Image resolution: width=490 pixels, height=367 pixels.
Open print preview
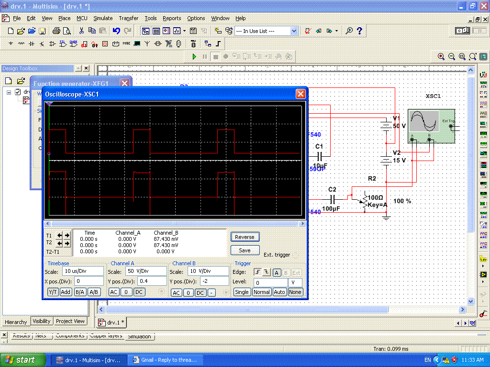click(x=67, y=31)
